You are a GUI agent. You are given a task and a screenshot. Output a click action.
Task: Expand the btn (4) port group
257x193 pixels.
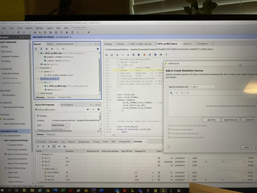(40, 158)
